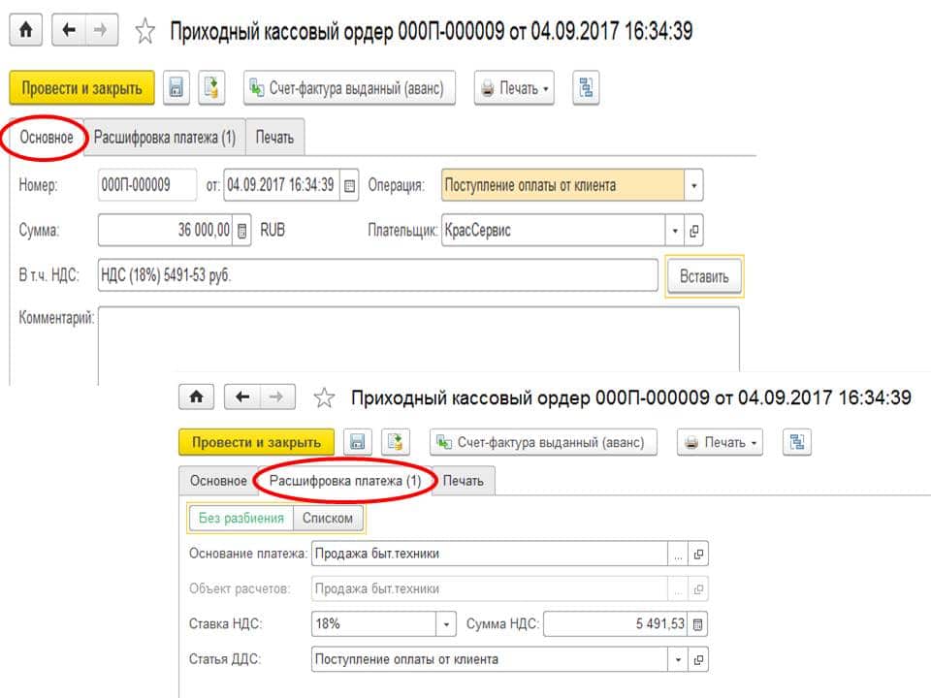
Task: Open the 'Статья ДДС' linked record icon
Action: 698,659
